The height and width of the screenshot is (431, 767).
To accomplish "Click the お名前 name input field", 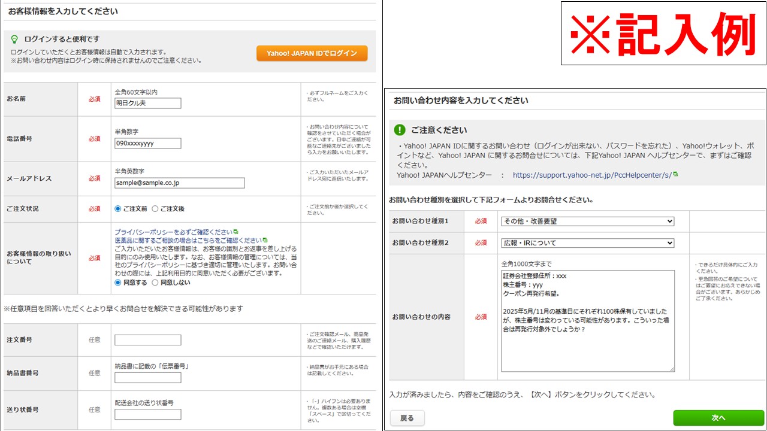I will [x=147, y=104].
